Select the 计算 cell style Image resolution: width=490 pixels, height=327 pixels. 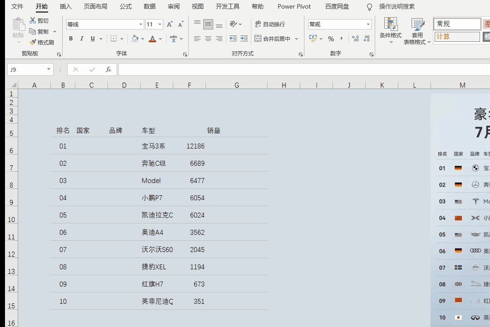457,37
